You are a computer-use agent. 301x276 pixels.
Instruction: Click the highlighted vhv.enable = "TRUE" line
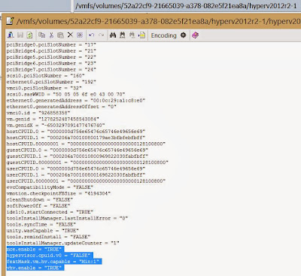tap(35, 268)
